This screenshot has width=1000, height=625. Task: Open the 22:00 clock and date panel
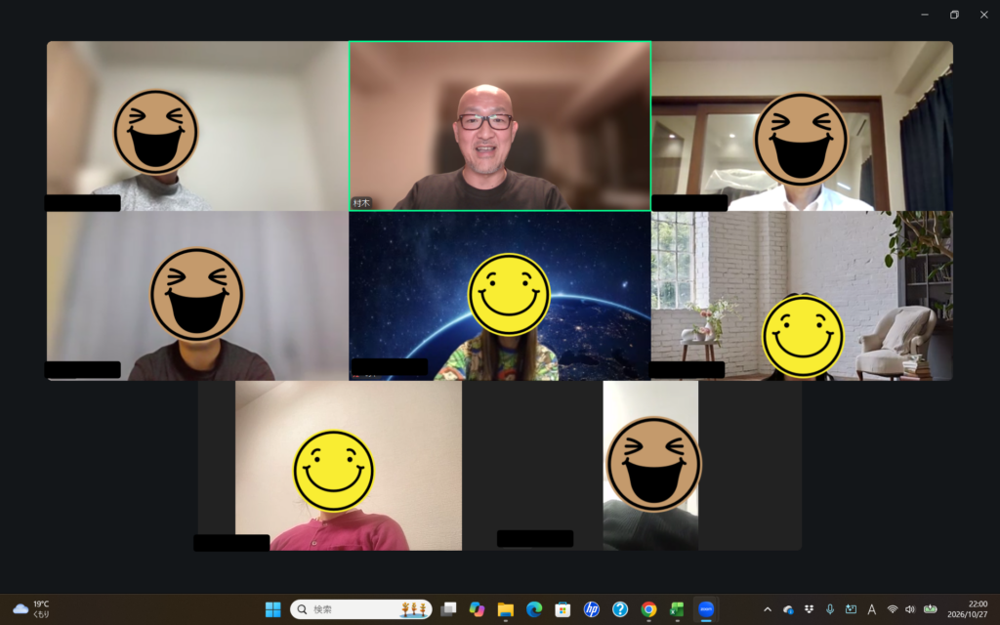pos(968,609)
